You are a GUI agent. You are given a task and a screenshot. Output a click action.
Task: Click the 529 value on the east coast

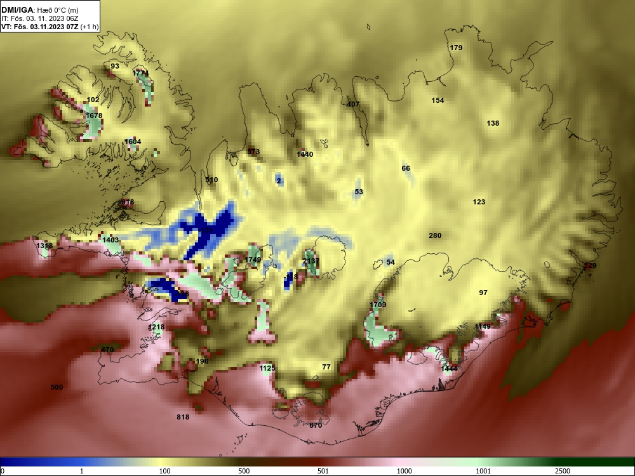click(590, 265)
